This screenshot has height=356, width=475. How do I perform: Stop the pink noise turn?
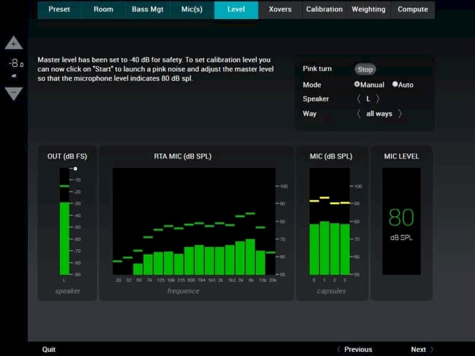(x=365, y=69)
